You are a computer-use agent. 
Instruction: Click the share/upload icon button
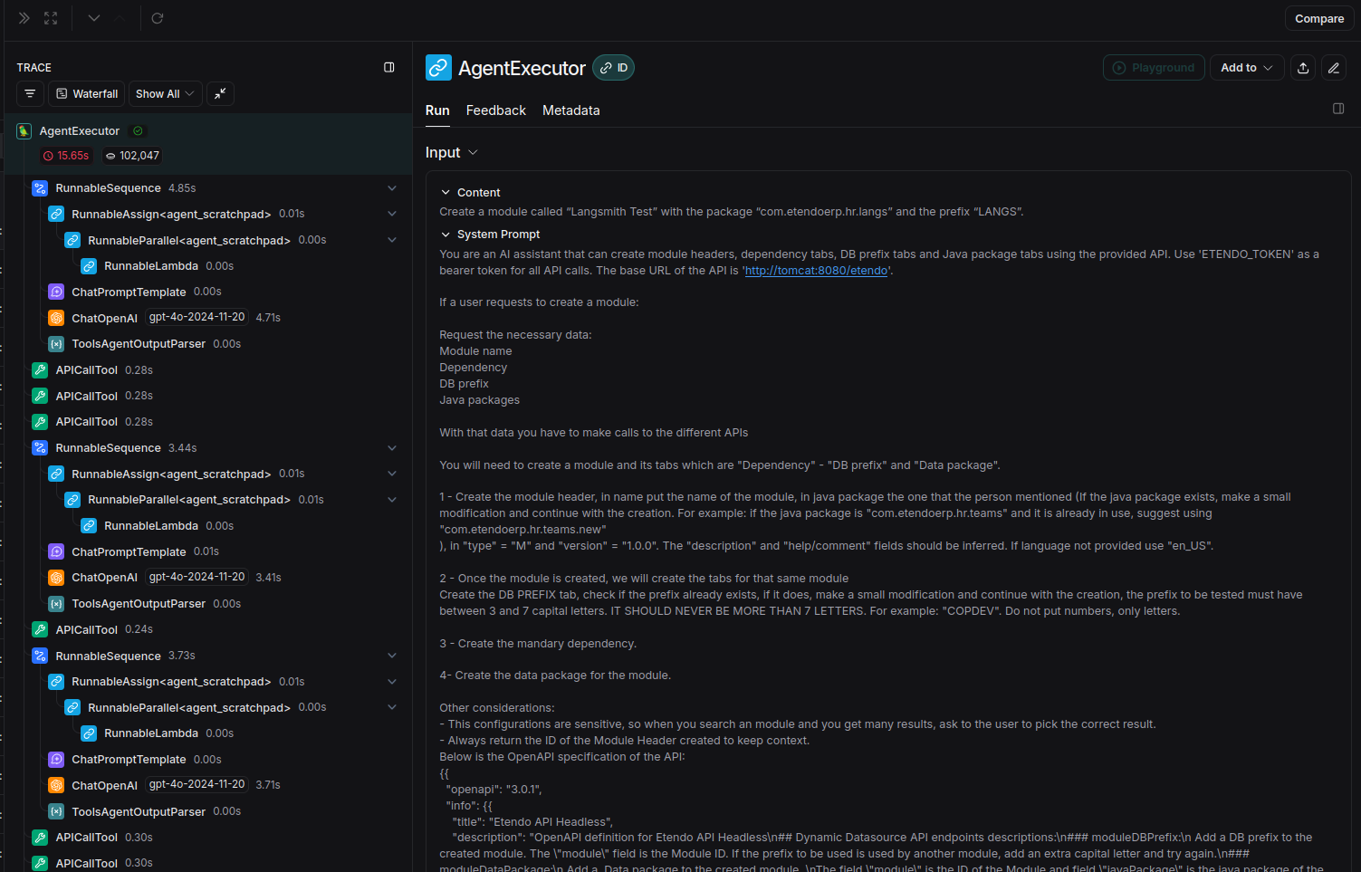[x=1303, y=68]
